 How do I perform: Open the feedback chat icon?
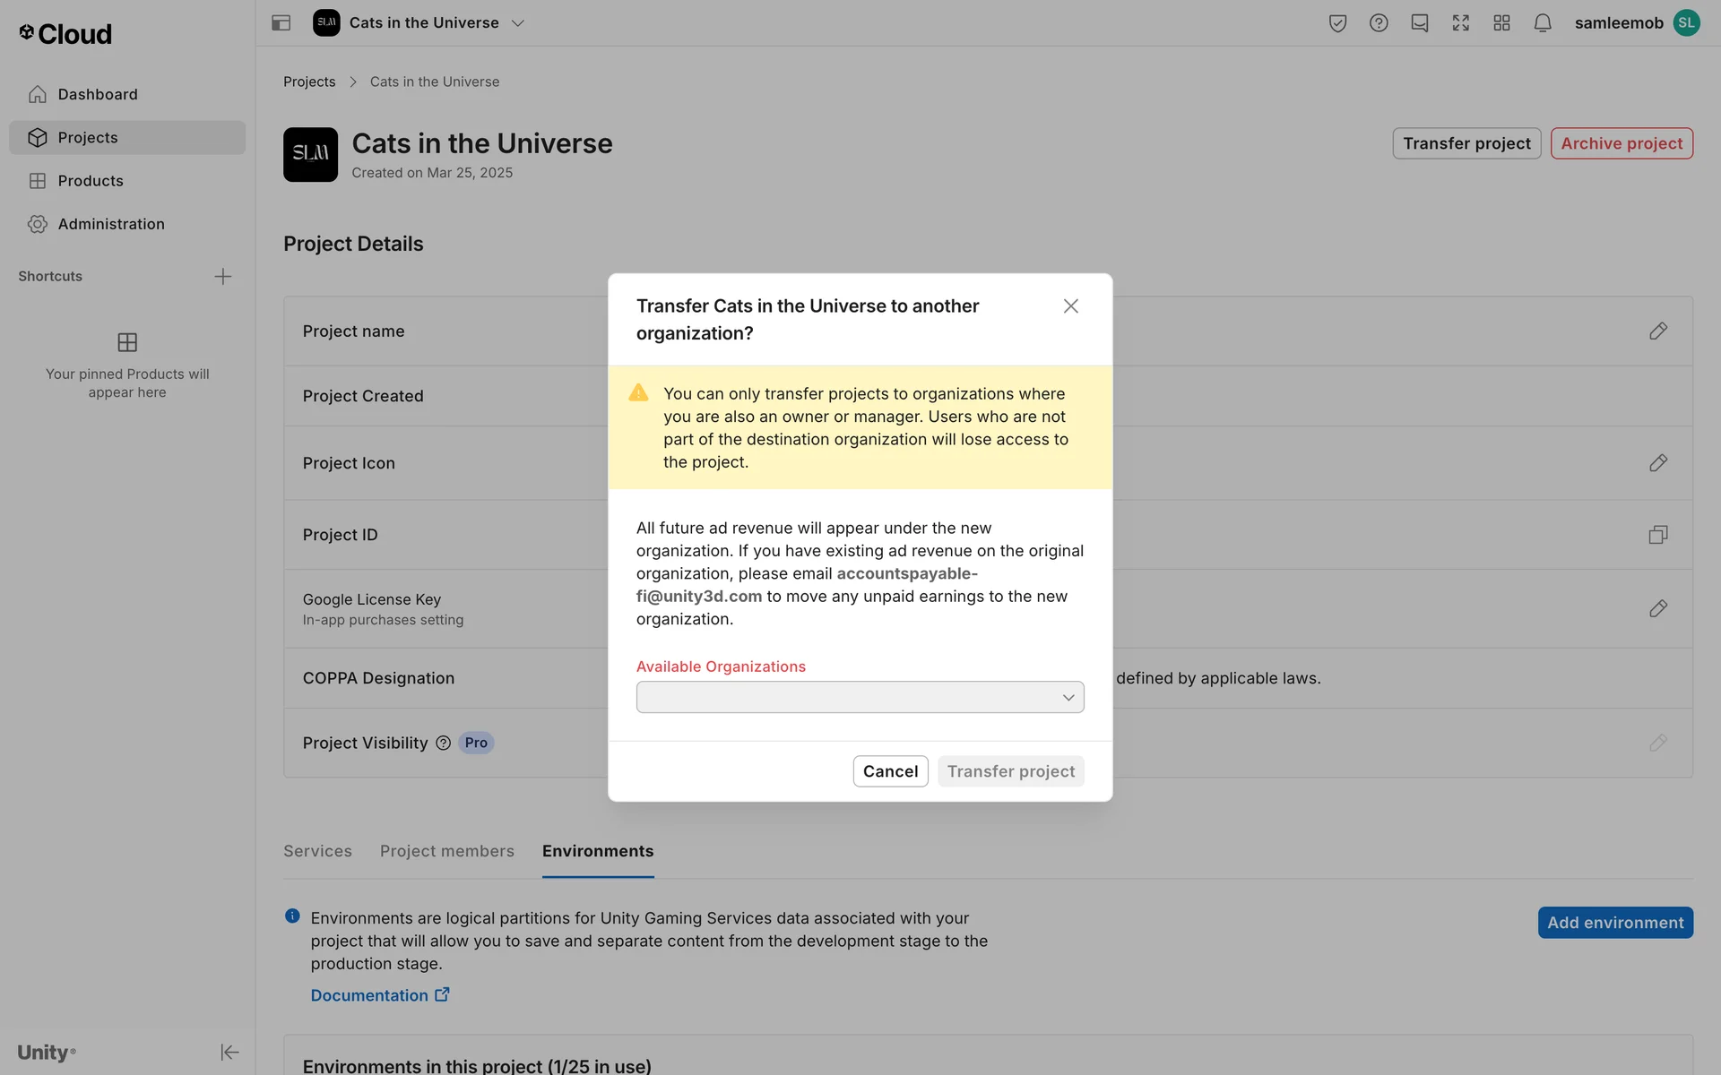1419,23
